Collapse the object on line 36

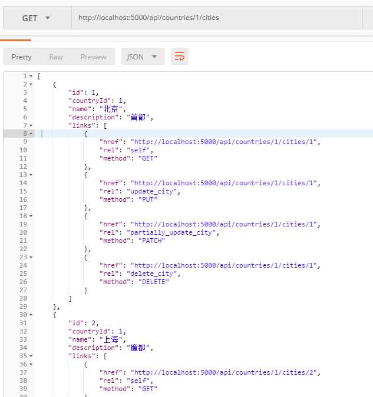click(31, 364)
